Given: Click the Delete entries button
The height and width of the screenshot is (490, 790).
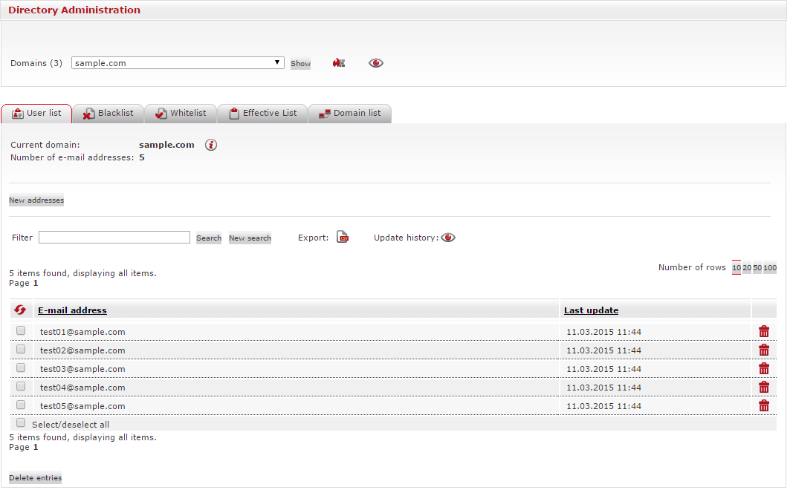Looking at the screenshot, I should 35,478.
